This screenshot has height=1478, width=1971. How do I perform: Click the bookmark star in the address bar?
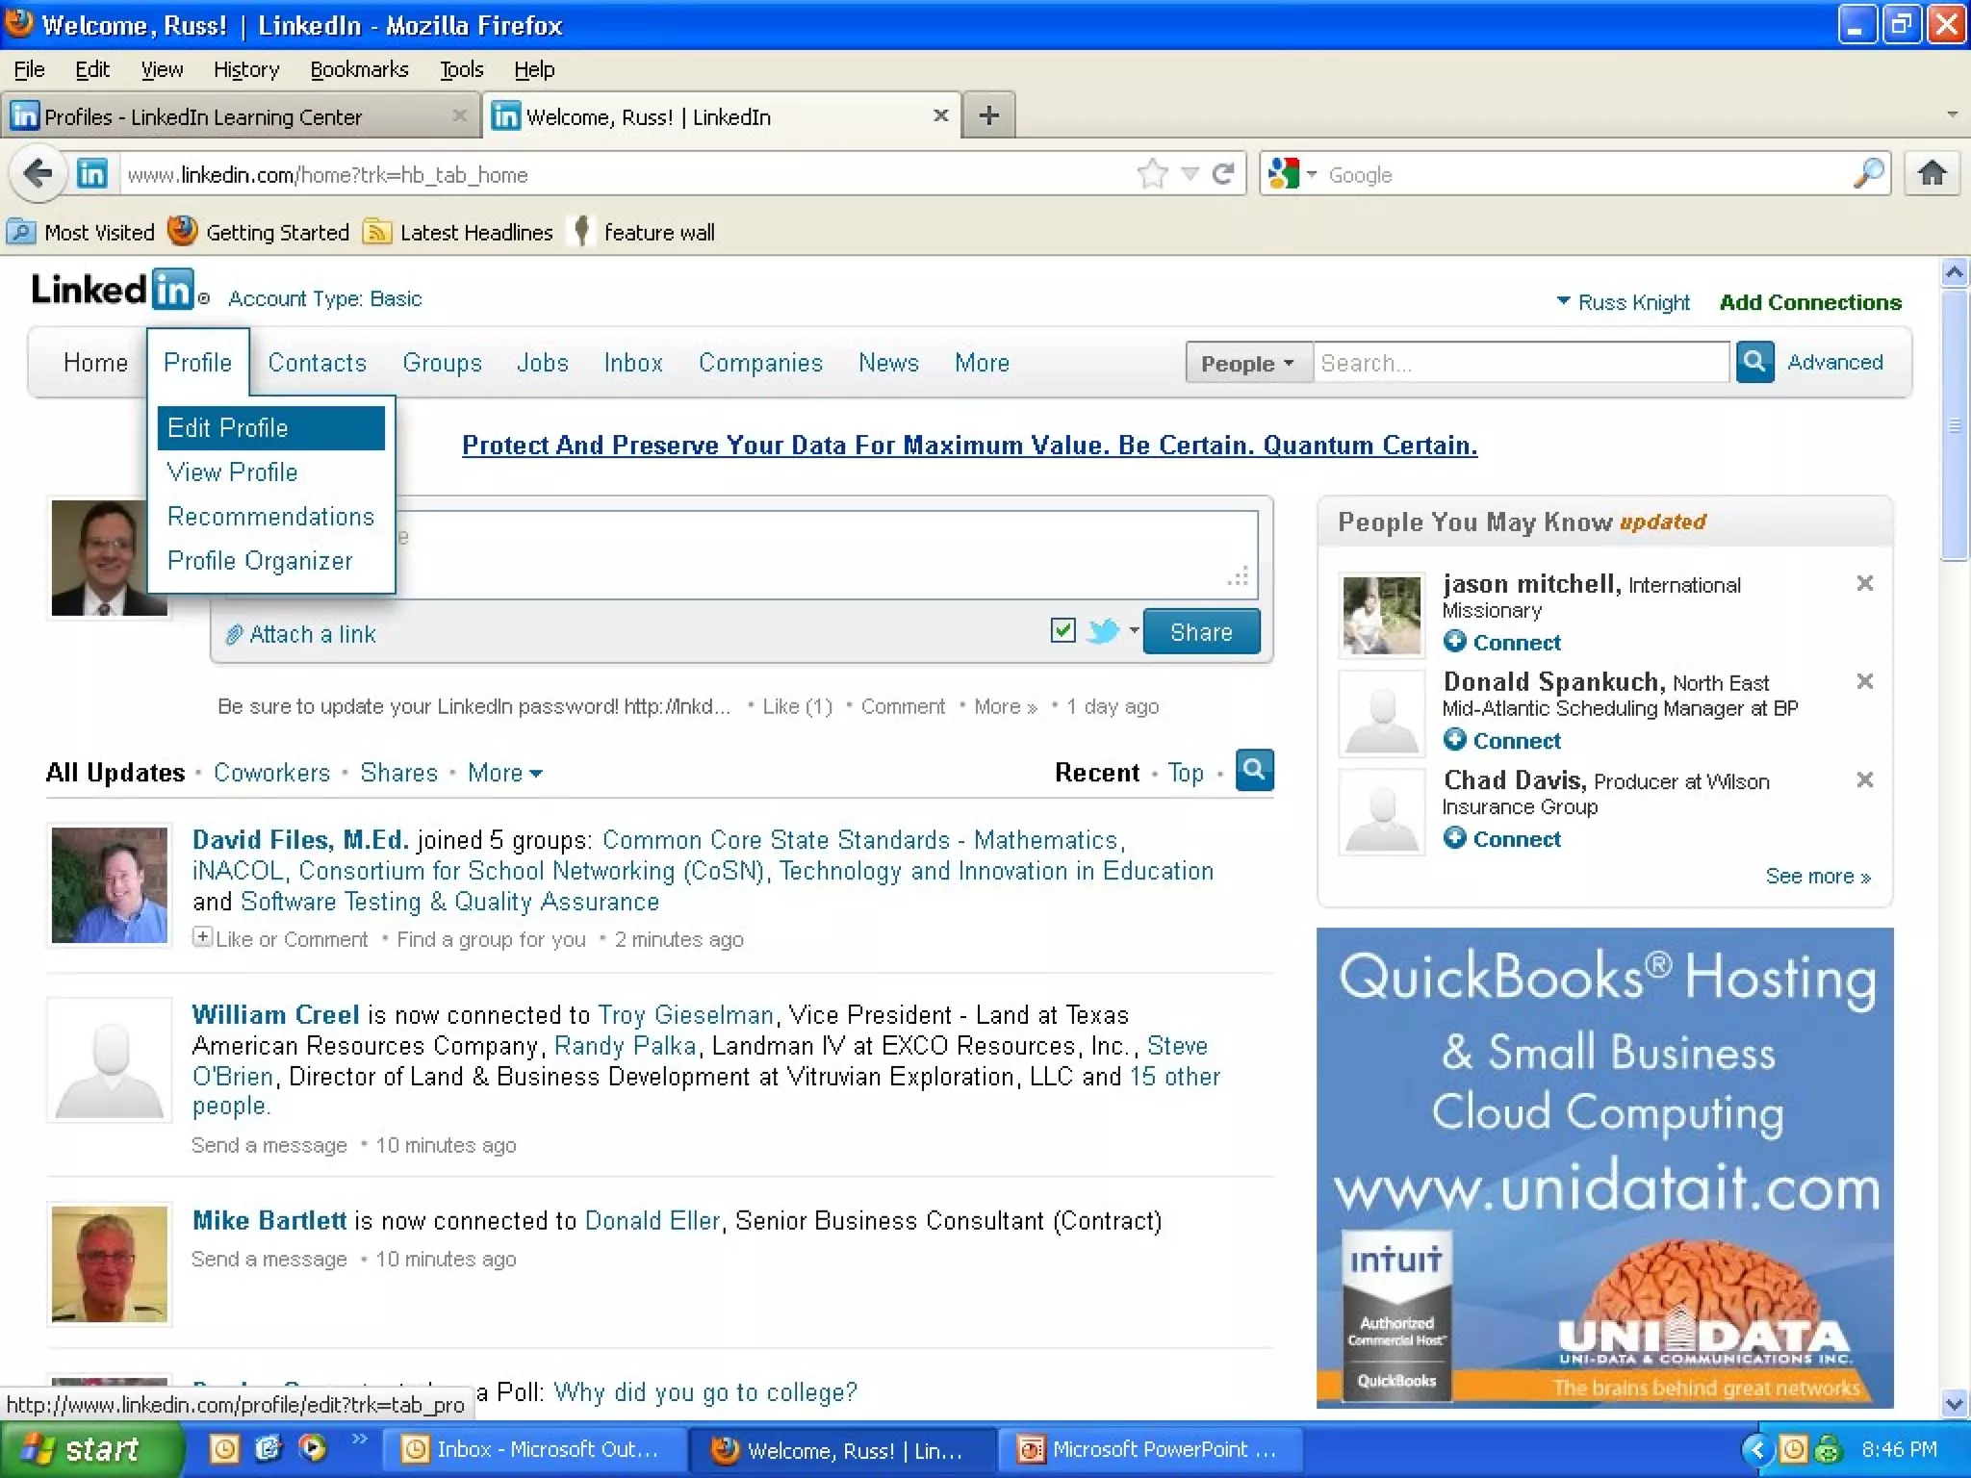1152,174
